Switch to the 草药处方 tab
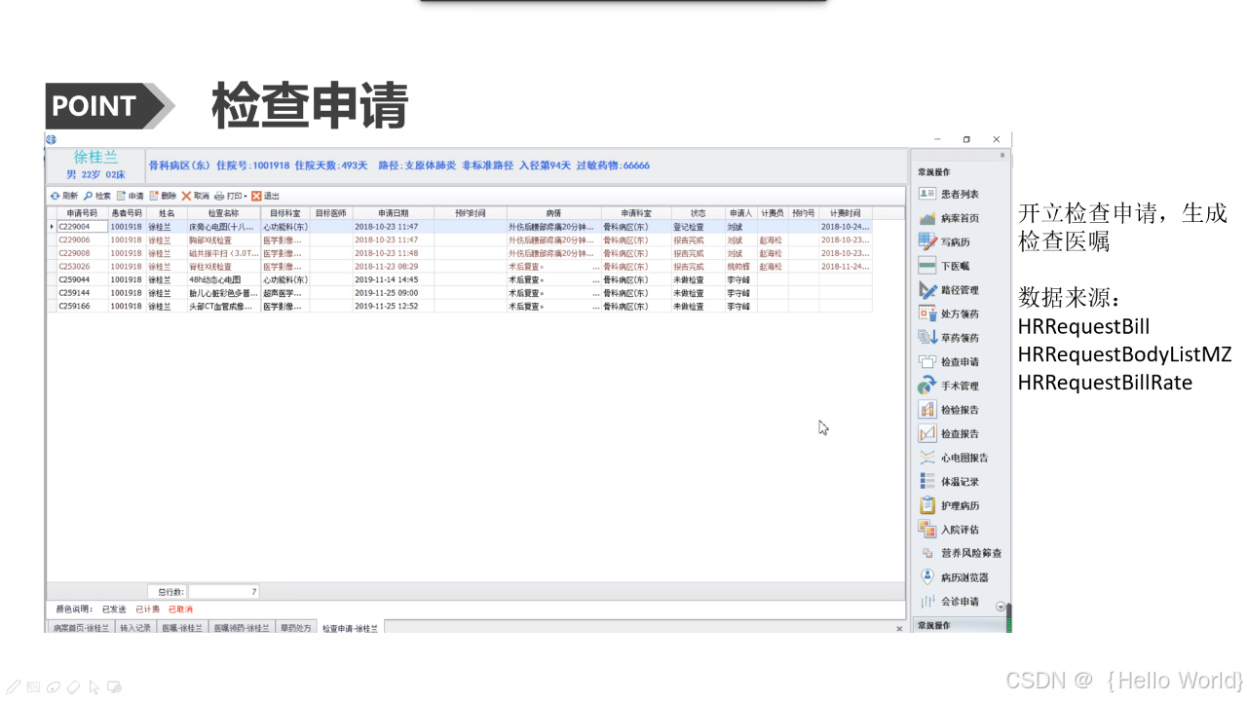Viewport: 1247px width, 701px height. pyautogui.click(x=296, y=628)
